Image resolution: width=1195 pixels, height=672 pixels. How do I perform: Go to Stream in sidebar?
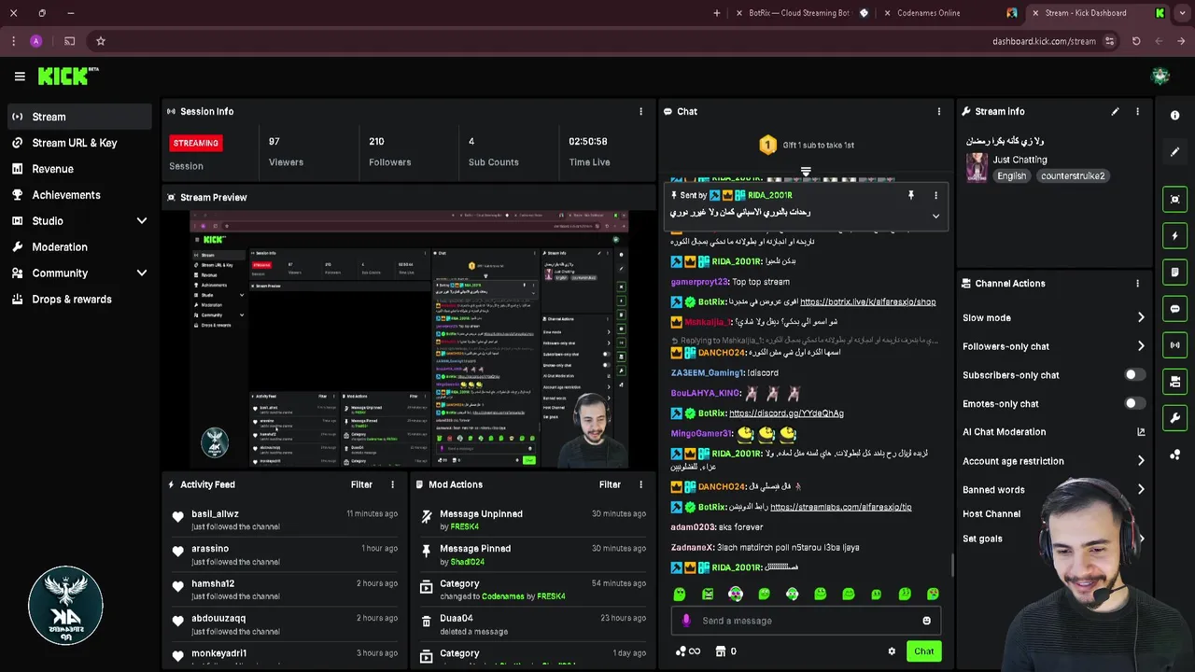point(79,117)
